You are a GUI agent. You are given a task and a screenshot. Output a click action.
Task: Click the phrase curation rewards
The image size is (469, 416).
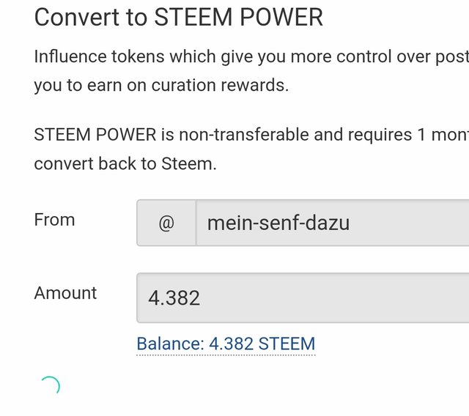220,85
